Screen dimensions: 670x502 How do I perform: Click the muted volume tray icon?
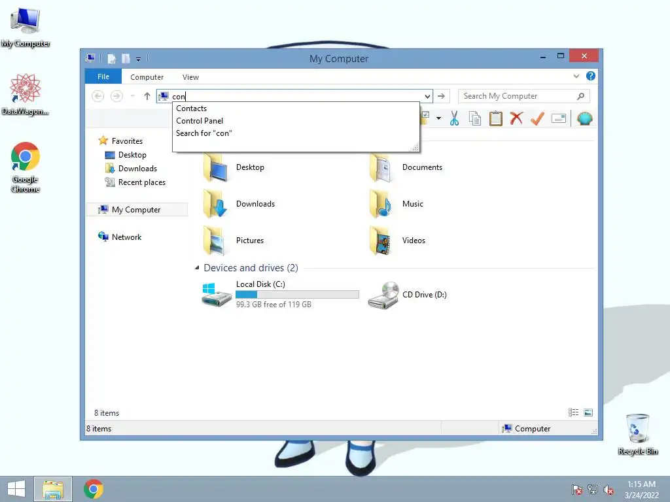click(608, 490)
